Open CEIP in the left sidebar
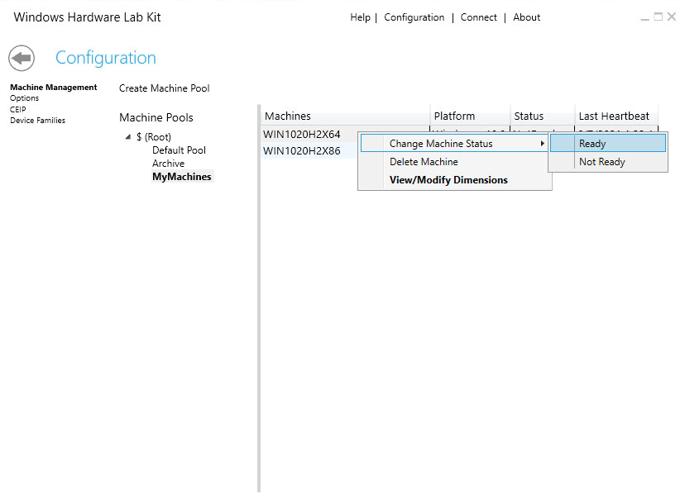 click(18, 109)
